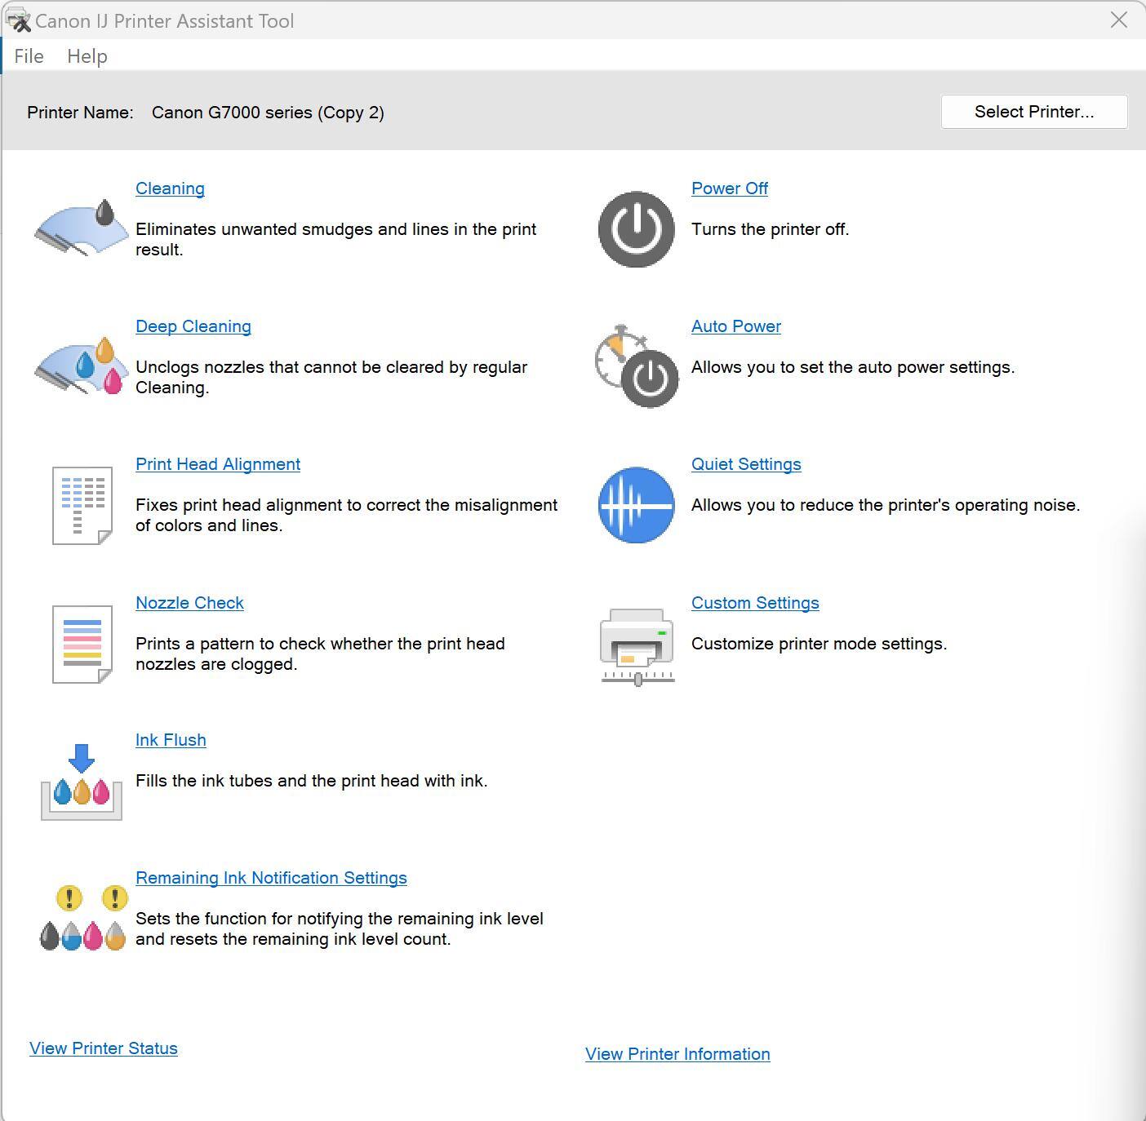Open the View Printer Status link
The width and height of the screenshot is (1146, 1121).
(x=104, y=1048)
